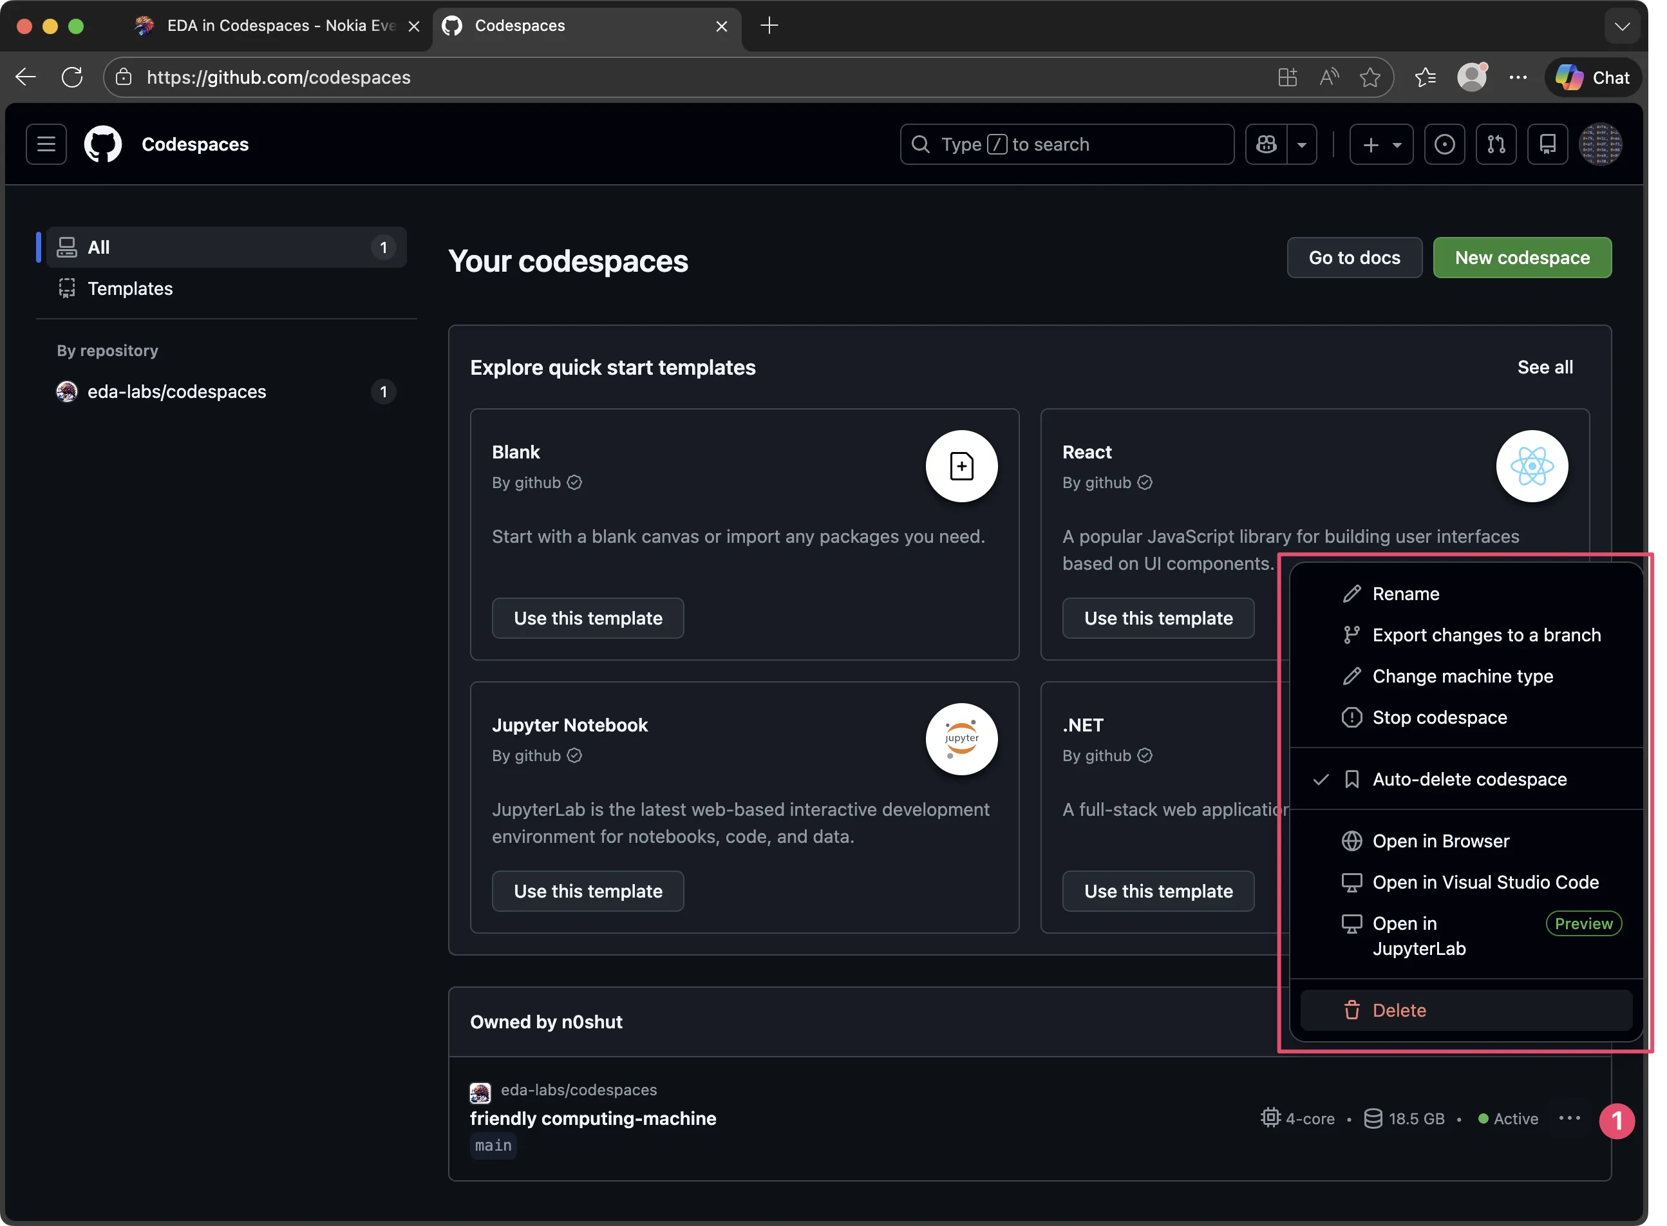Open browser settings and more menu
This screenshot has height=1226, width=1667.
[x=1518, y=77]
